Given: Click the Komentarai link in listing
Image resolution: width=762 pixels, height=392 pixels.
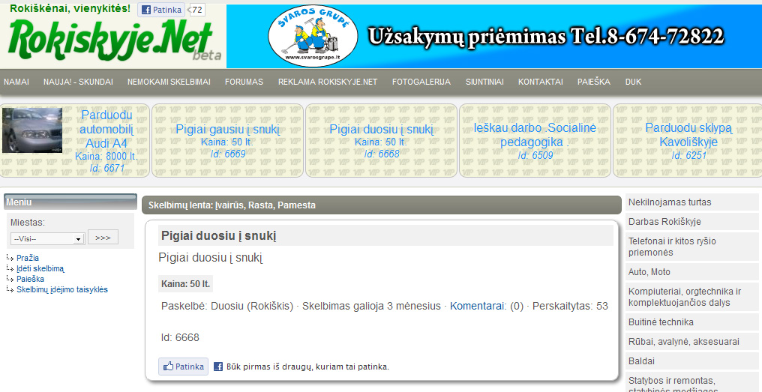Looking at the screenshot, I should pyautogui.click(x=477, y=306).
